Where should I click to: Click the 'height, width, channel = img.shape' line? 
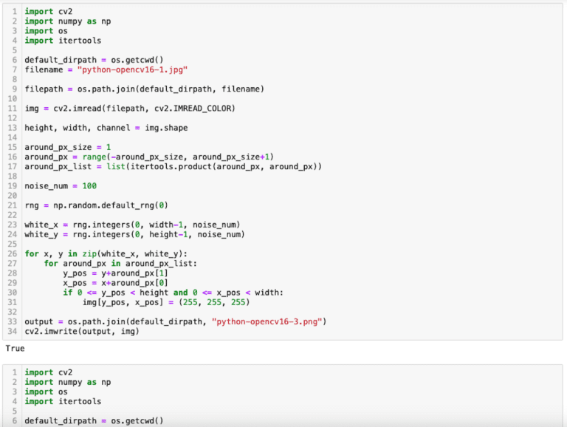coord(106,128)
